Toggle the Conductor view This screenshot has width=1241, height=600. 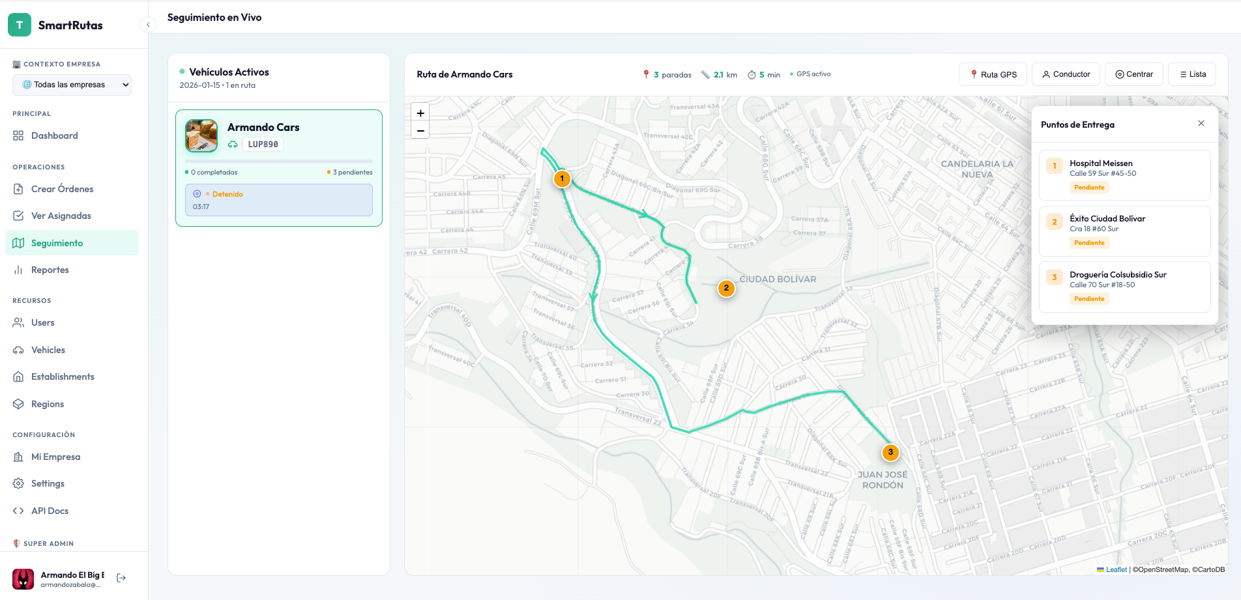tap(1066, 74)
